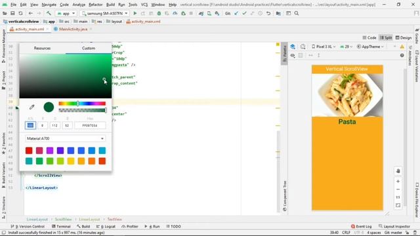This screenshot has width=420, height=236.
Task: Run the app with the green play icon
Action: click(135, 13)
